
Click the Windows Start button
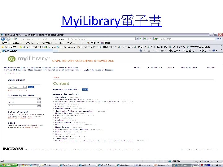(9, 165)
